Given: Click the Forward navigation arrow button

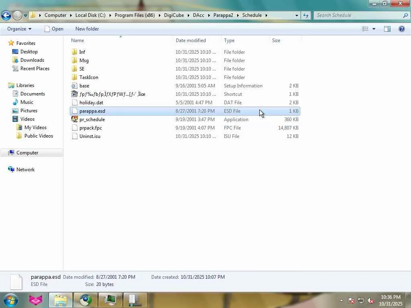Looking at the screenshot, I should (17, 15).
